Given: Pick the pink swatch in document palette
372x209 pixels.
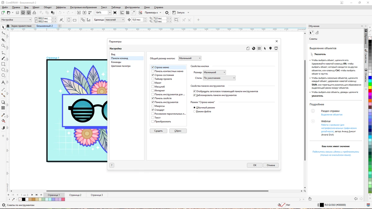Looking at the screenshot, I should tap(63, 199).
